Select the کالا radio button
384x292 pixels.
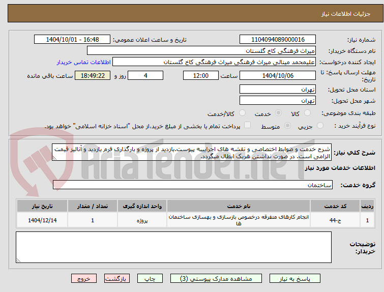[307, 113]
